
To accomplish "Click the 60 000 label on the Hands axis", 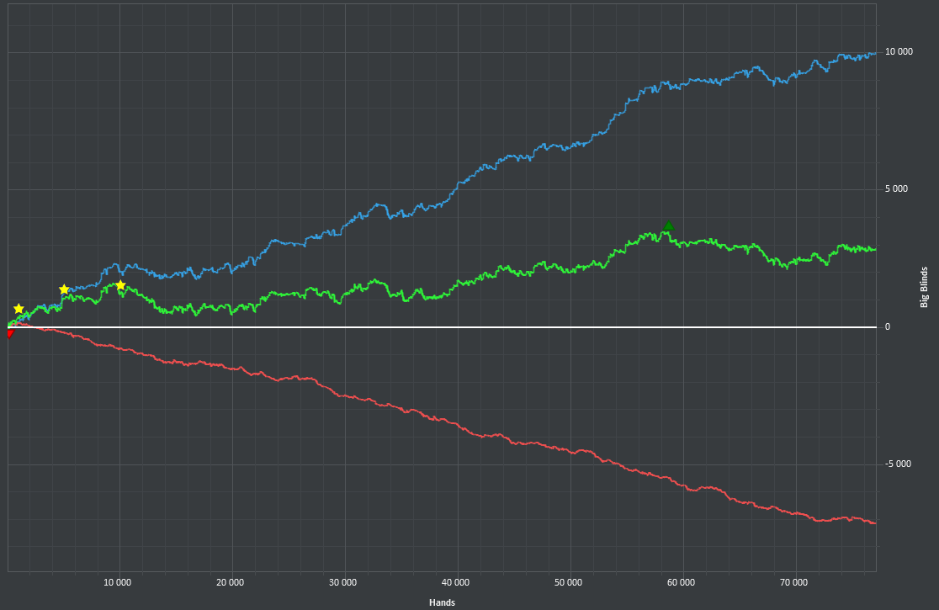I will 681,582.
